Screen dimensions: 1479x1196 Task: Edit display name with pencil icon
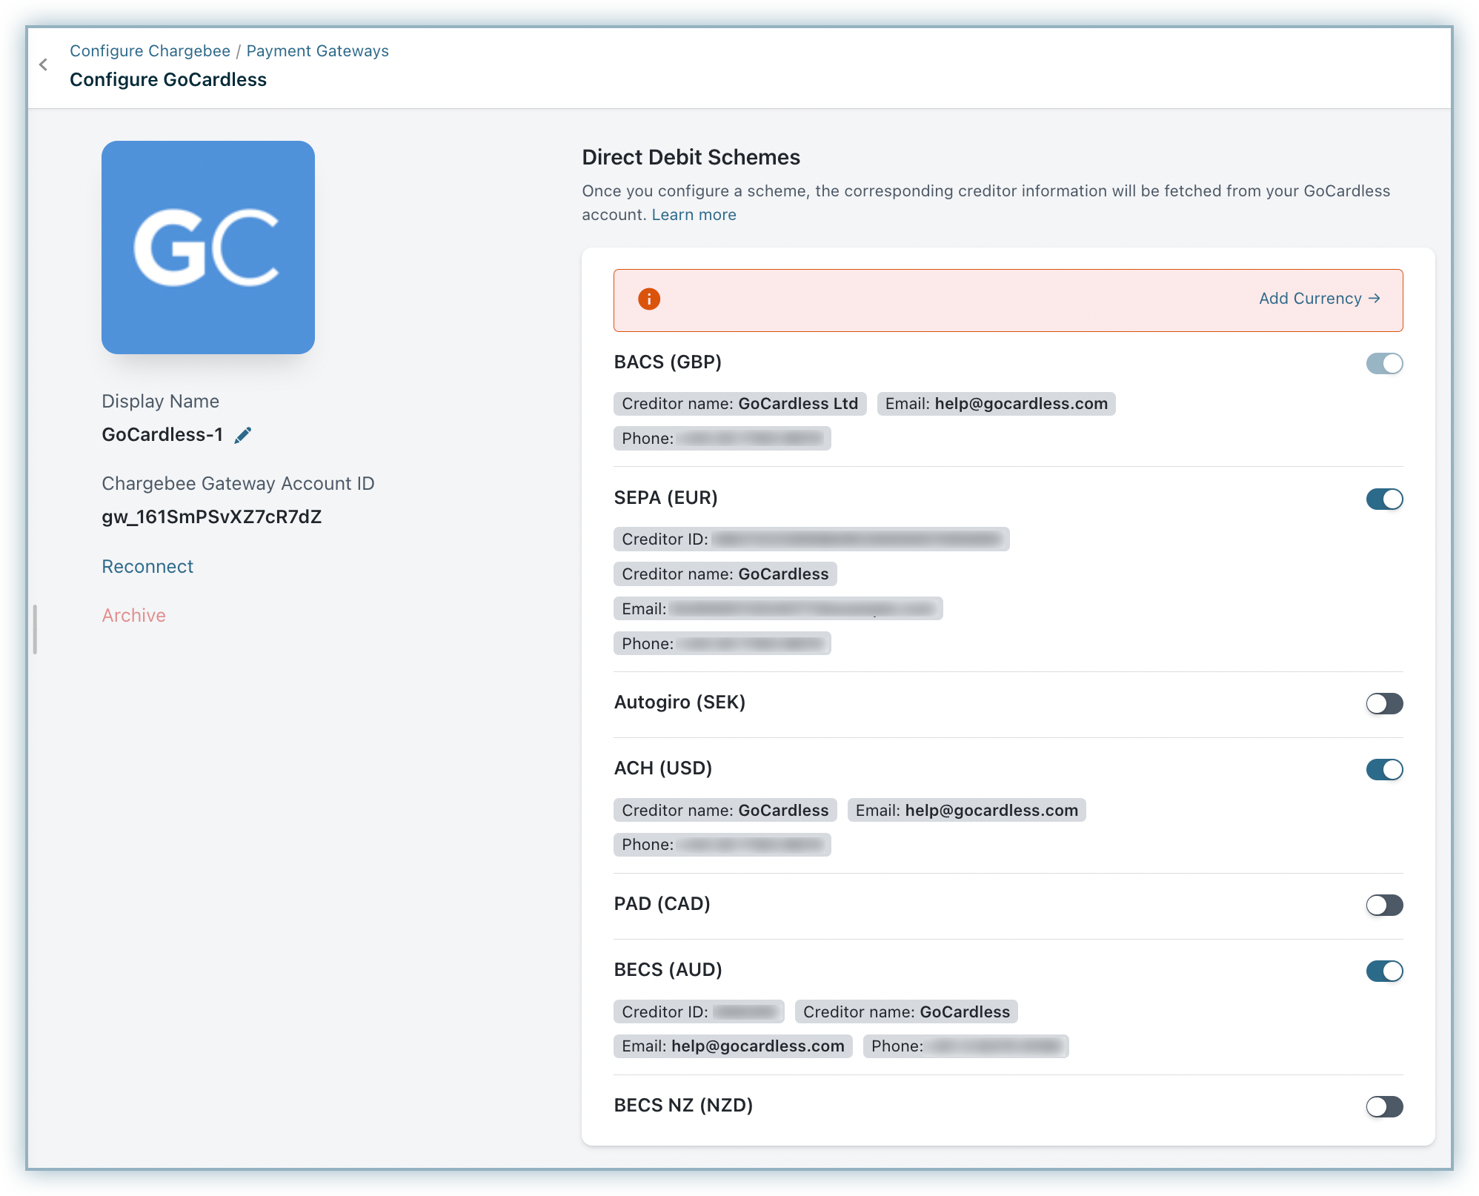pyautogui.click(x=243, y=436)
